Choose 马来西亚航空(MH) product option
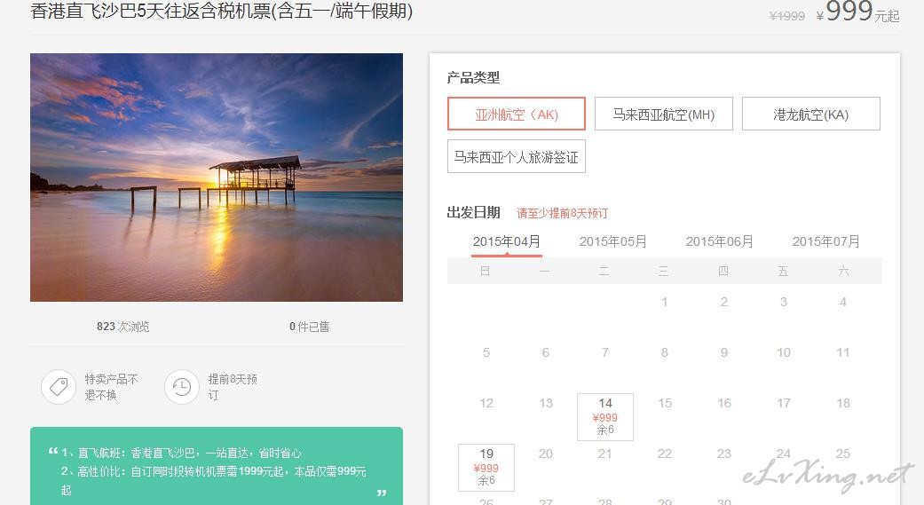This screenshot has height=505, width=924. (664, 114)
